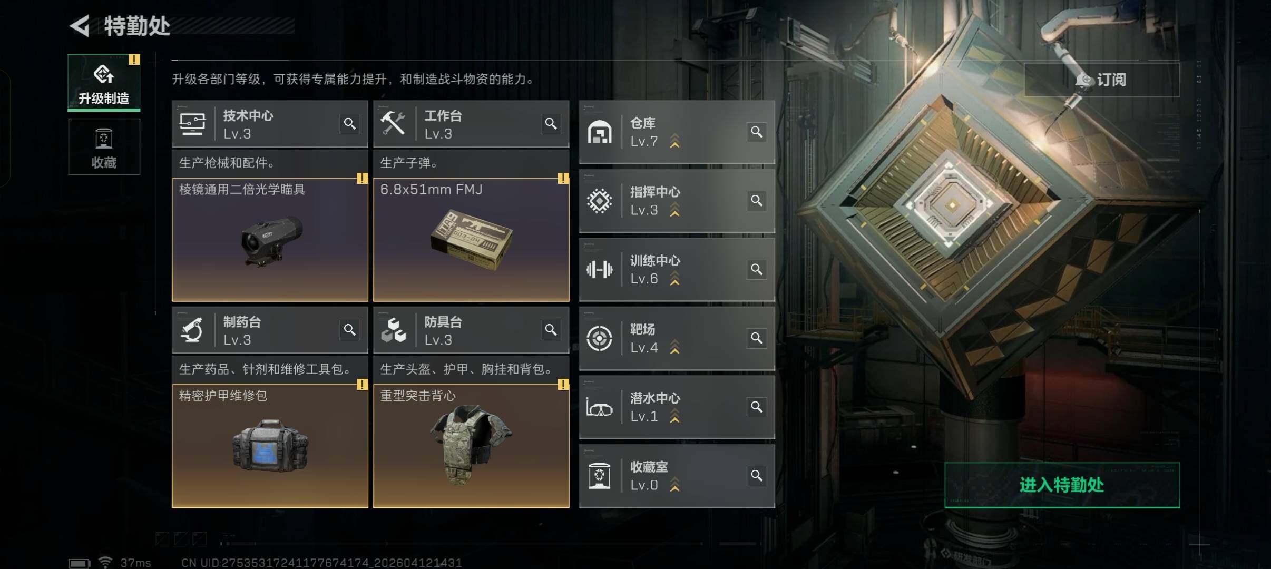Click the magnifier icon on 仓库
Image resolution: width=1271 pixels, height=569 pixels.
(757, 132)
